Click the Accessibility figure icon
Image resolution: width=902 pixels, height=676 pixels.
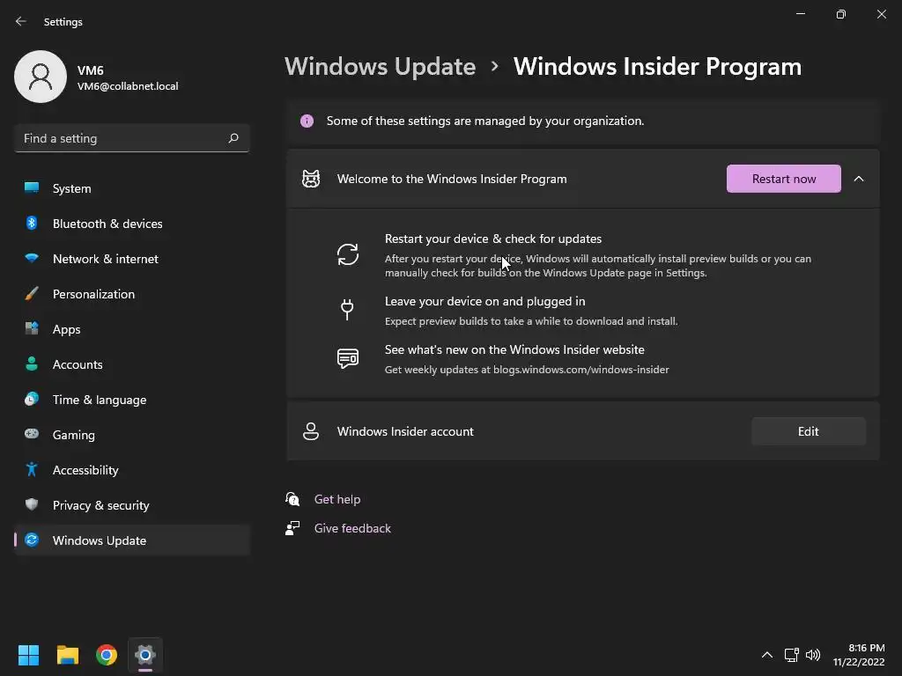[32, 470]
